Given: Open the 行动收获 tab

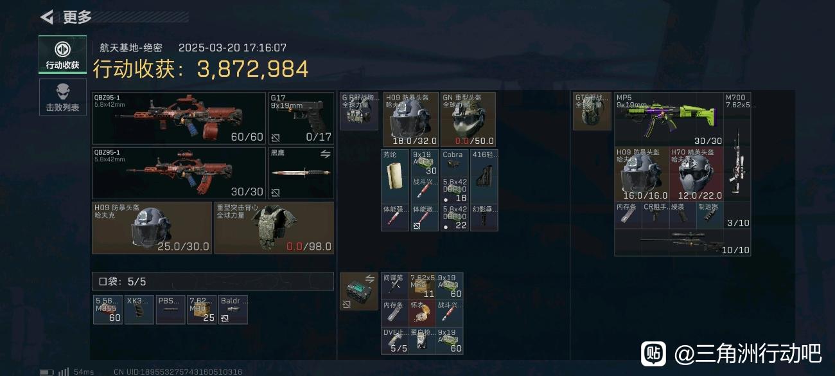Looking at the screenshot, I should pos(62,55).
